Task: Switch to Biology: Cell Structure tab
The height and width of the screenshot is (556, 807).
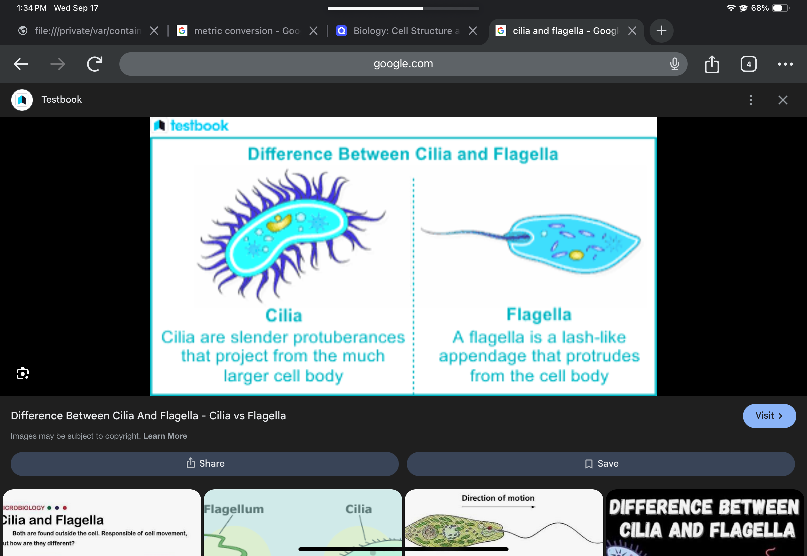Action: pos(398,31)
